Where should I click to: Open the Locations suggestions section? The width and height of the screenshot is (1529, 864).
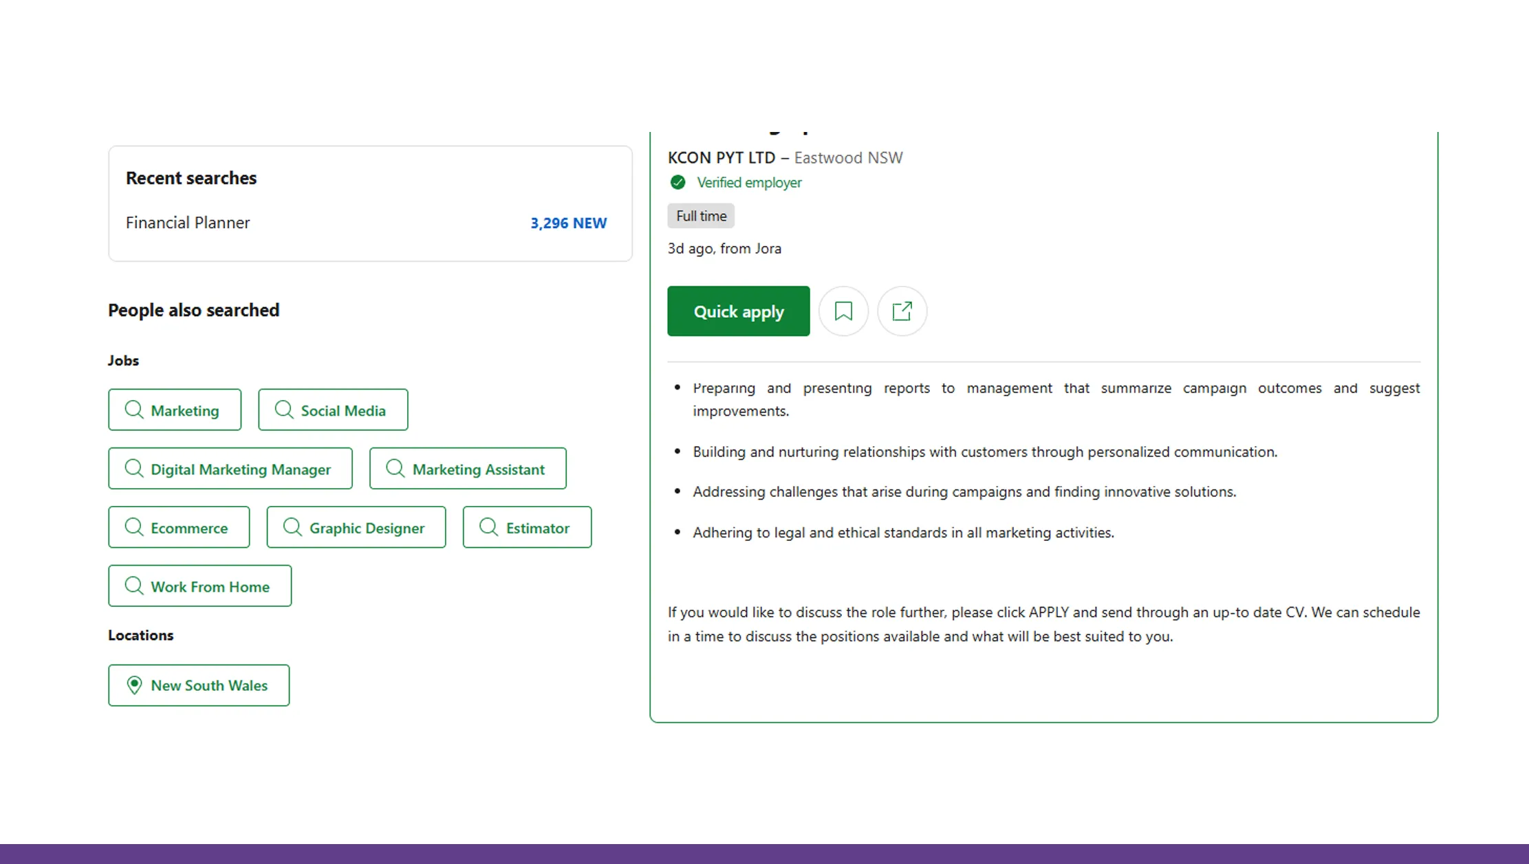(141, 634)
